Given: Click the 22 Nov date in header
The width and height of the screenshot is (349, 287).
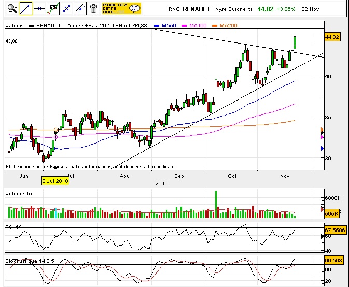Looking at the screenshot, I should click(310, 9).
